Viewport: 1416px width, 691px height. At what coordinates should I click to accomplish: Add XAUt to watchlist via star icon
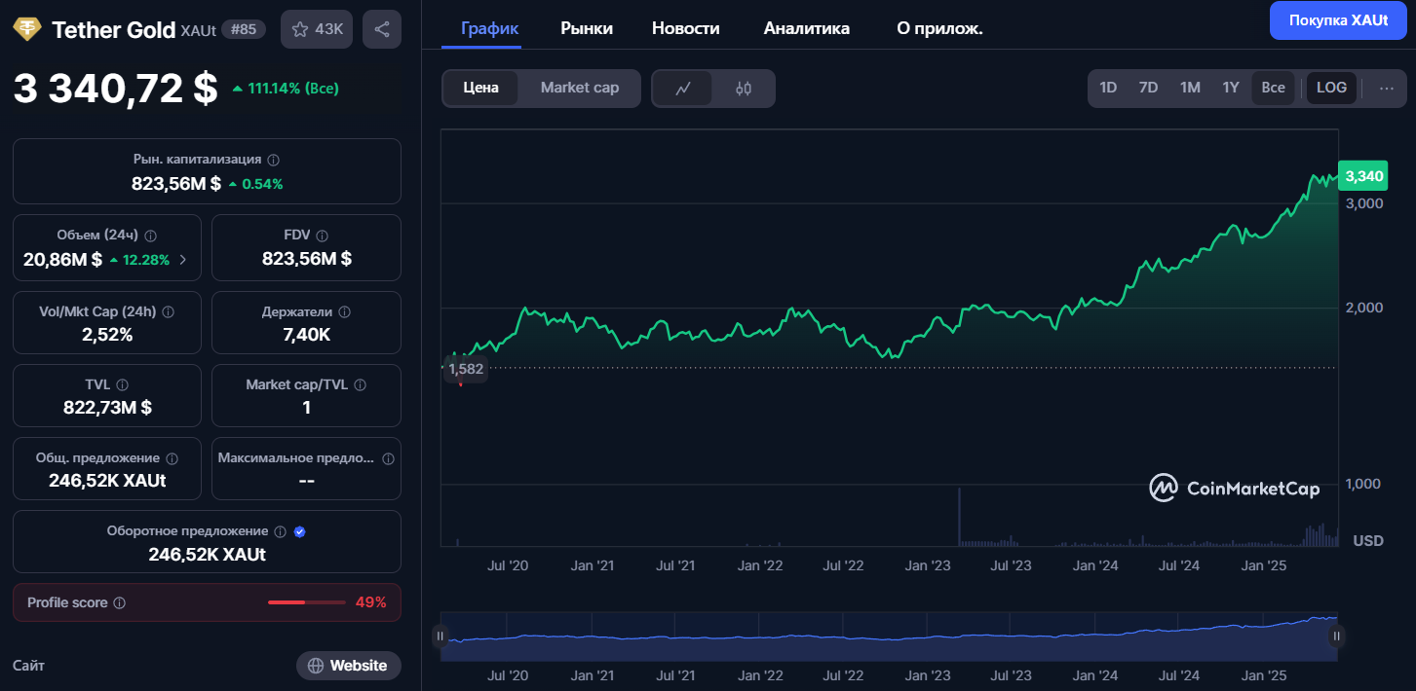tap(300, 29)
